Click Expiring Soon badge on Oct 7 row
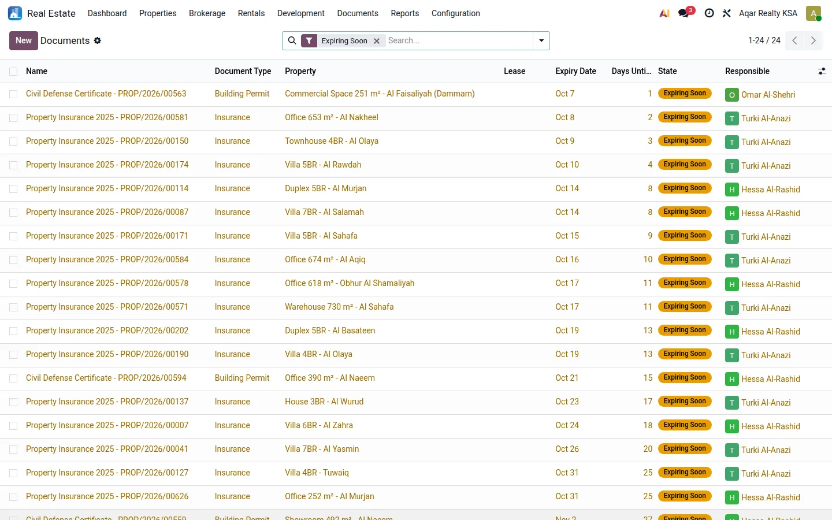 (685, 93)
